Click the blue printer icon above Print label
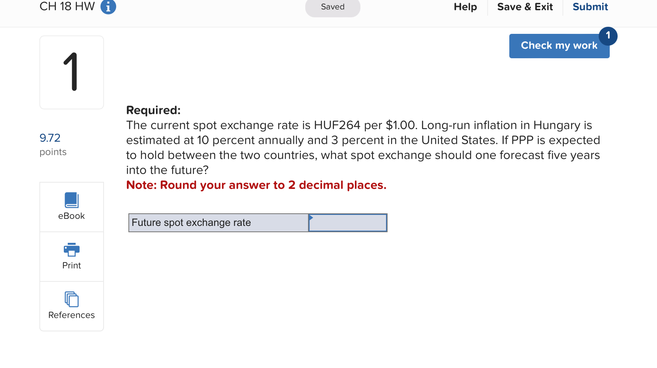 coord(71,250)
